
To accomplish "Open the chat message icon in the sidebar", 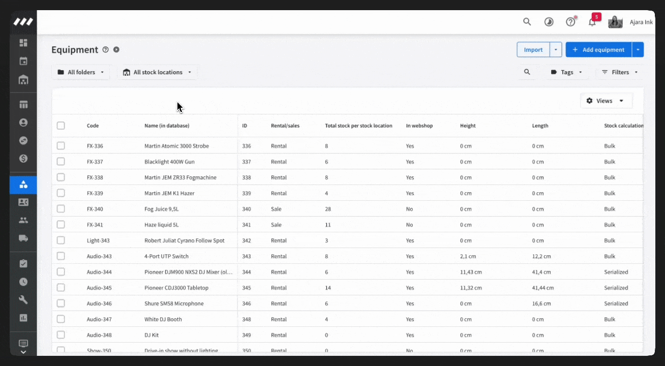I will pos(23,344).
